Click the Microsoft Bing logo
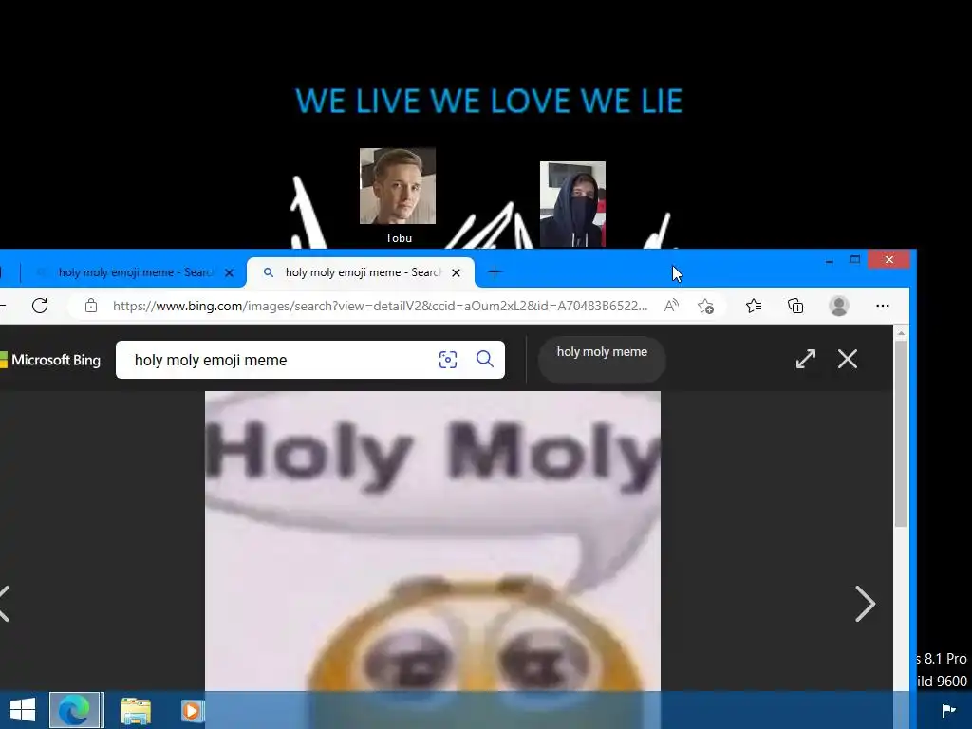The image size is (972, 729). click(x=50, y=360)
